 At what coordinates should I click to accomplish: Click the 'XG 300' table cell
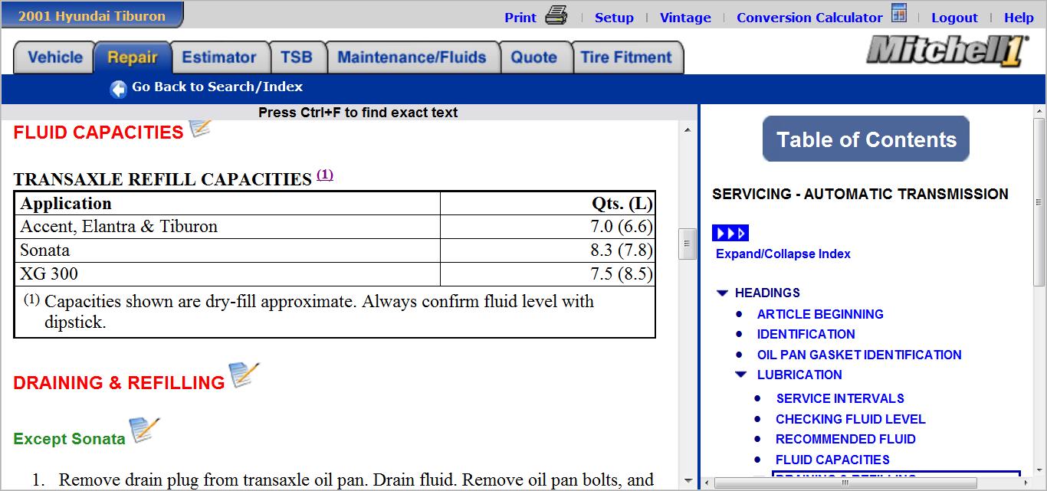[x=228, y=274]
